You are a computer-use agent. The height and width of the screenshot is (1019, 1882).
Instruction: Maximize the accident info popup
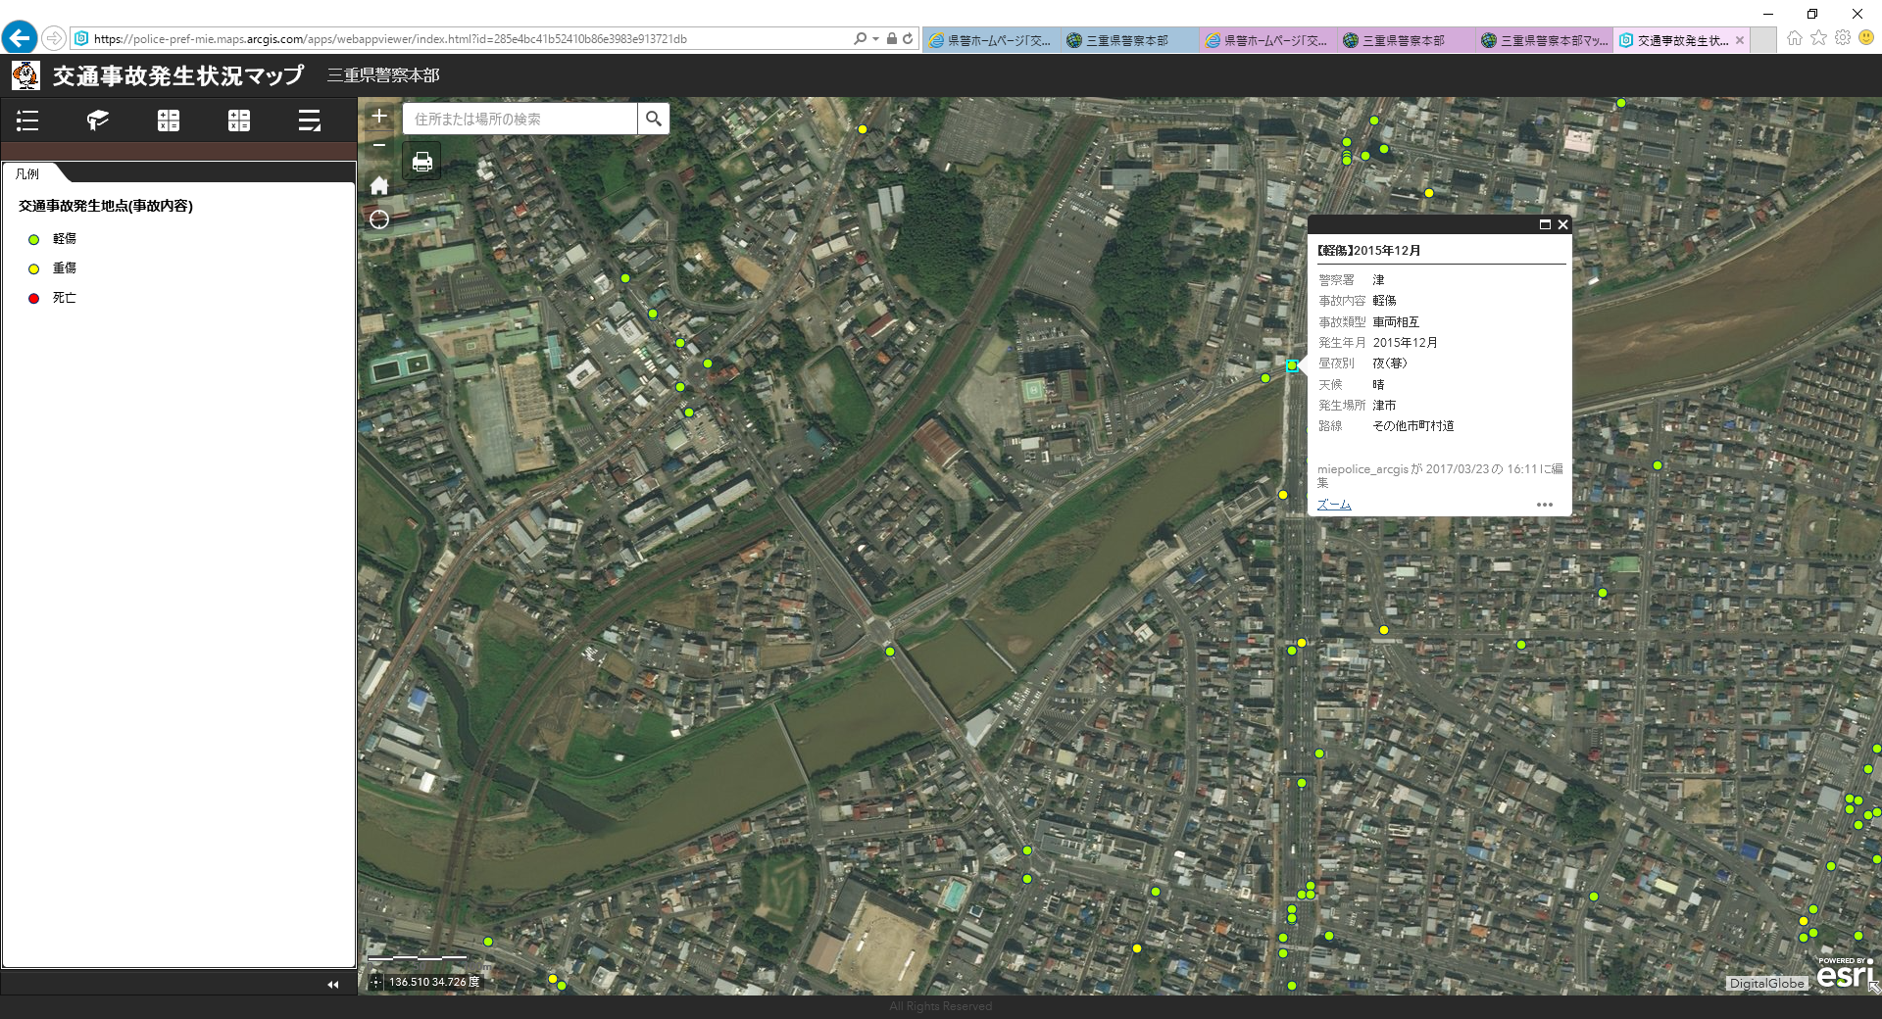(1545, 224)
